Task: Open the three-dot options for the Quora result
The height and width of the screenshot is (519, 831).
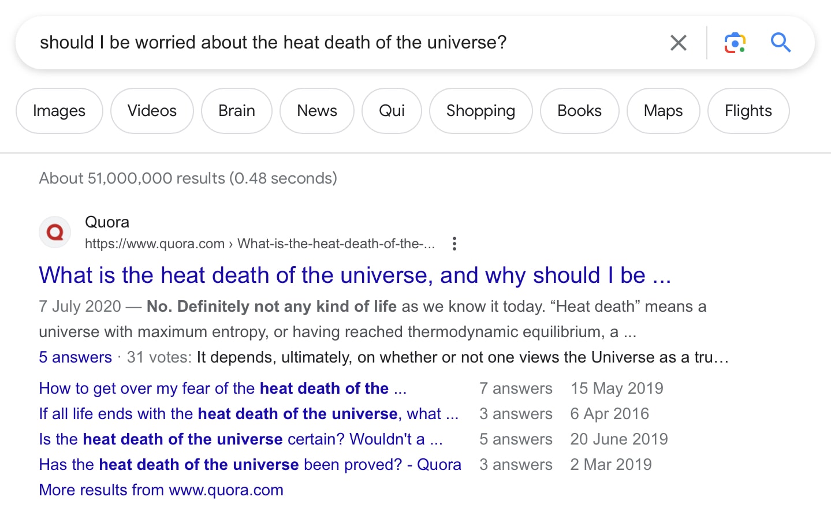Action: pos(454,244)
